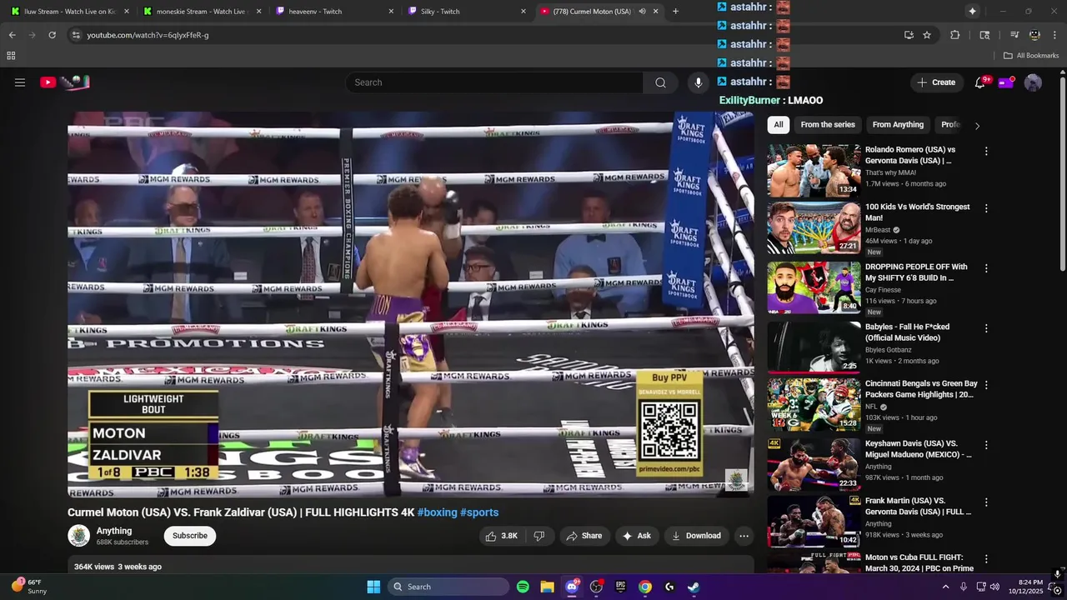Screen dimensions: 1067x600
Task: Open options for Frank Martin video
Action: [x=986, y=502]
